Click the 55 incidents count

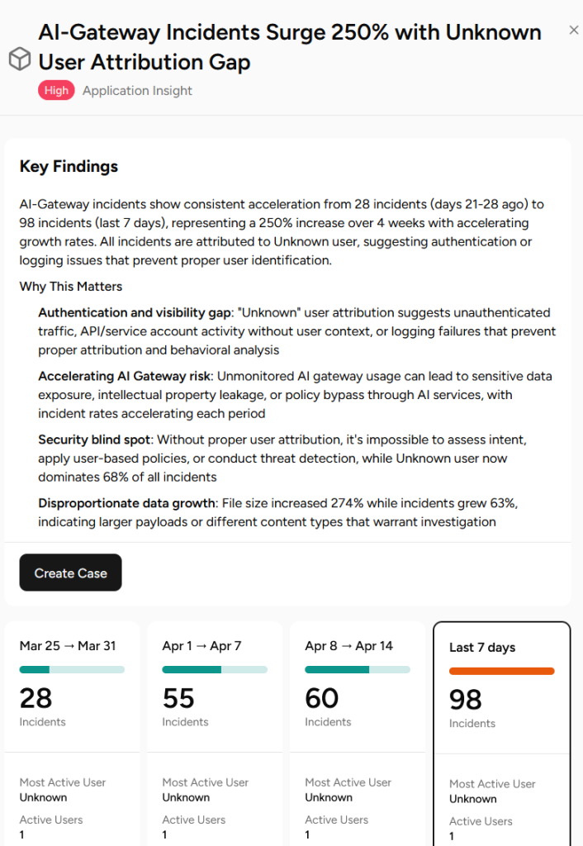pyautogui.click(x=178, y=698)
